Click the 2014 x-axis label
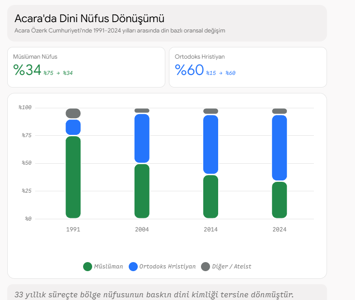 (x=211, y=230)
